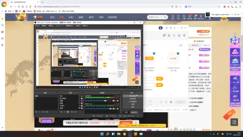
Task: Open OBS 编辑 menu
Action: [x=44, y=26]
